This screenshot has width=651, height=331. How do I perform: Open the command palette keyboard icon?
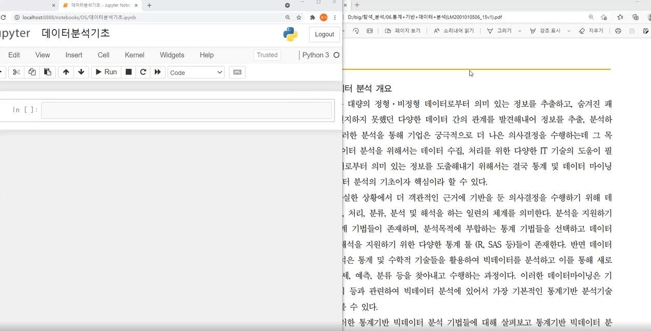tap(237, 72)
